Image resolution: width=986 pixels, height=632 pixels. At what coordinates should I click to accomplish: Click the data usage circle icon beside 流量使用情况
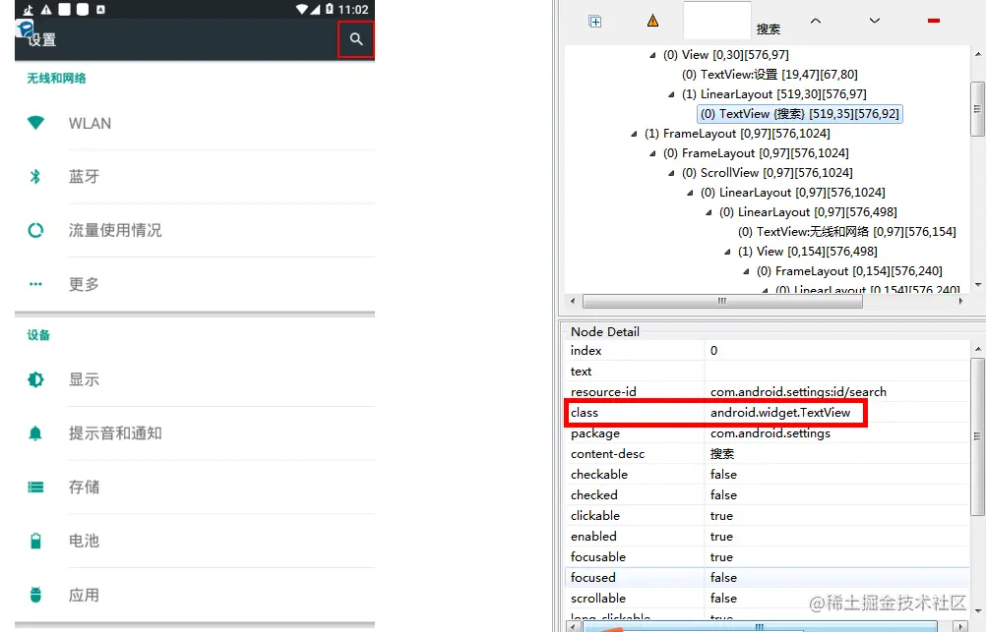point(35,231)
